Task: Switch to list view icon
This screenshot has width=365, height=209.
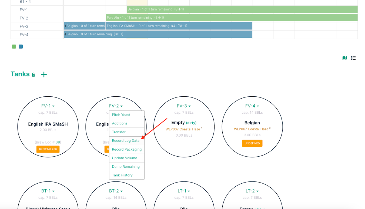Action: (353, 58)
